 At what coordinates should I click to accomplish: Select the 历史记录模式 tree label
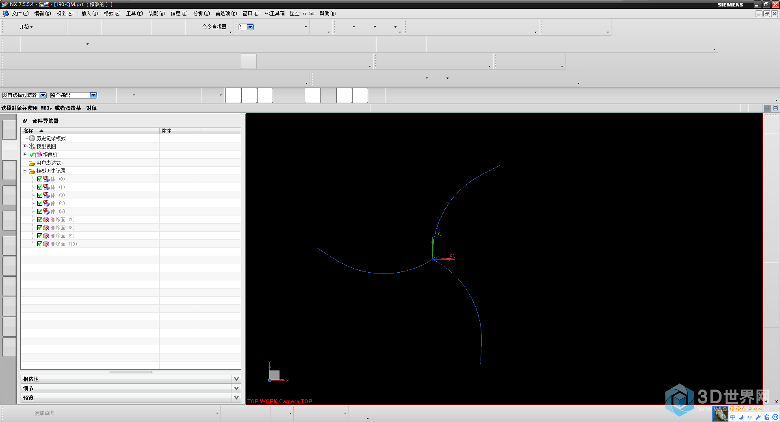pyautogui.click(x=51, y=138)
